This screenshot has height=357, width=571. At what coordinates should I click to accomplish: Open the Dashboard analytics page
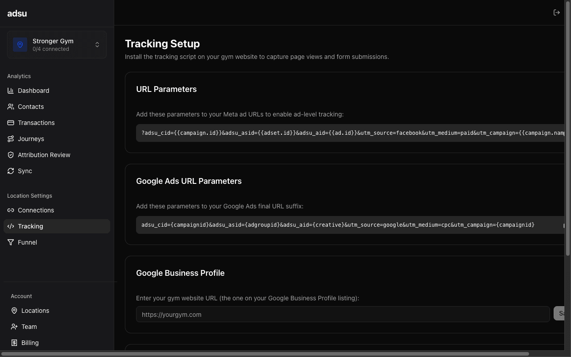click(33, 91)
